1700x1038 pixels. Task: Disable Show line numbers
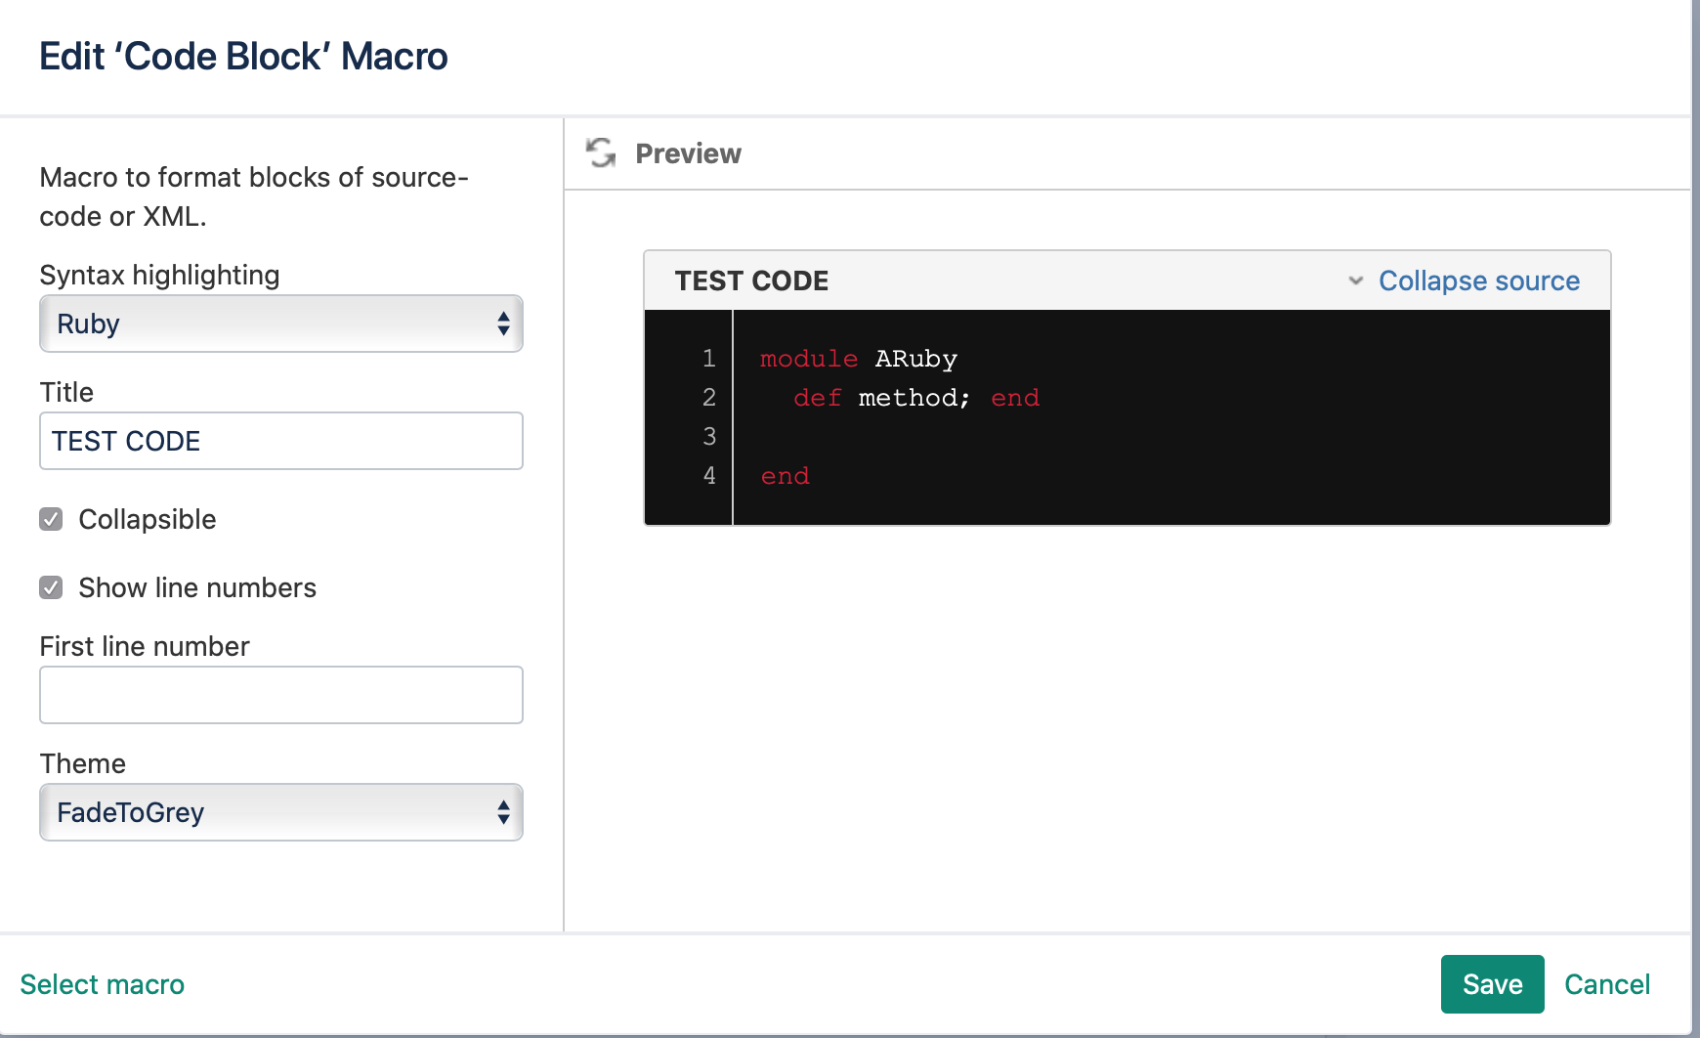51,587
